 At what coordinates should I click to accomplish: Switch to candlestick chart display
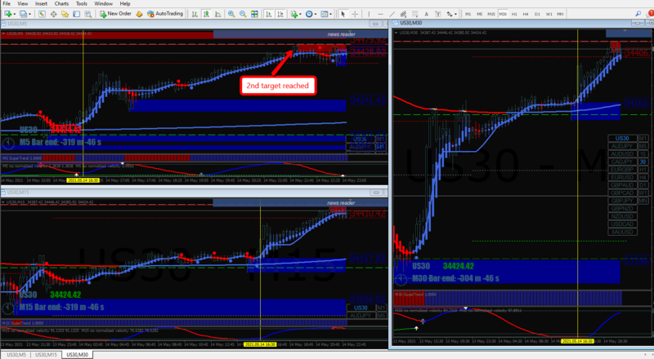(x=206, y=14)
